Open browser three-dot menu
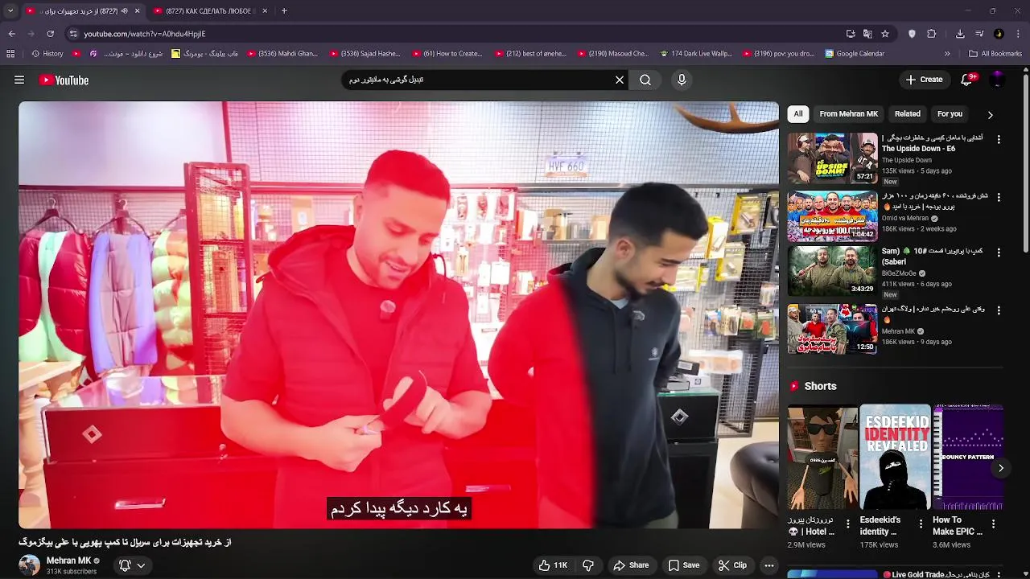1030x579 pixels. 1019,34
